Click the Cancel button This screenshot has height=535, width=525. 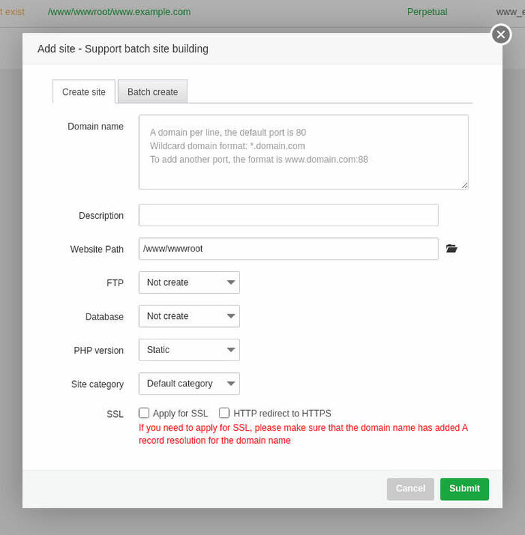click(410, 489)
